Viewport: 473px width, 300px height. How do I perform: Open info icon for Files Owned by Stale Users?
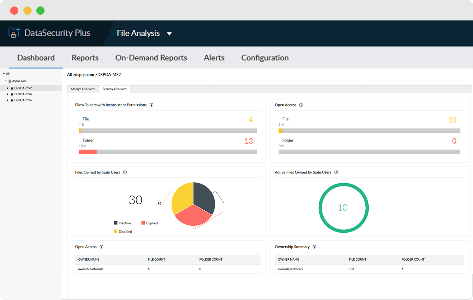point(125,172)
